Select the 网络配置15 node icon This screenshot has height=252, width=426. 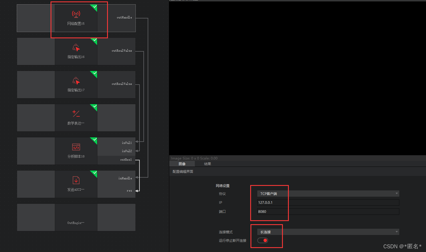(76, 14)
